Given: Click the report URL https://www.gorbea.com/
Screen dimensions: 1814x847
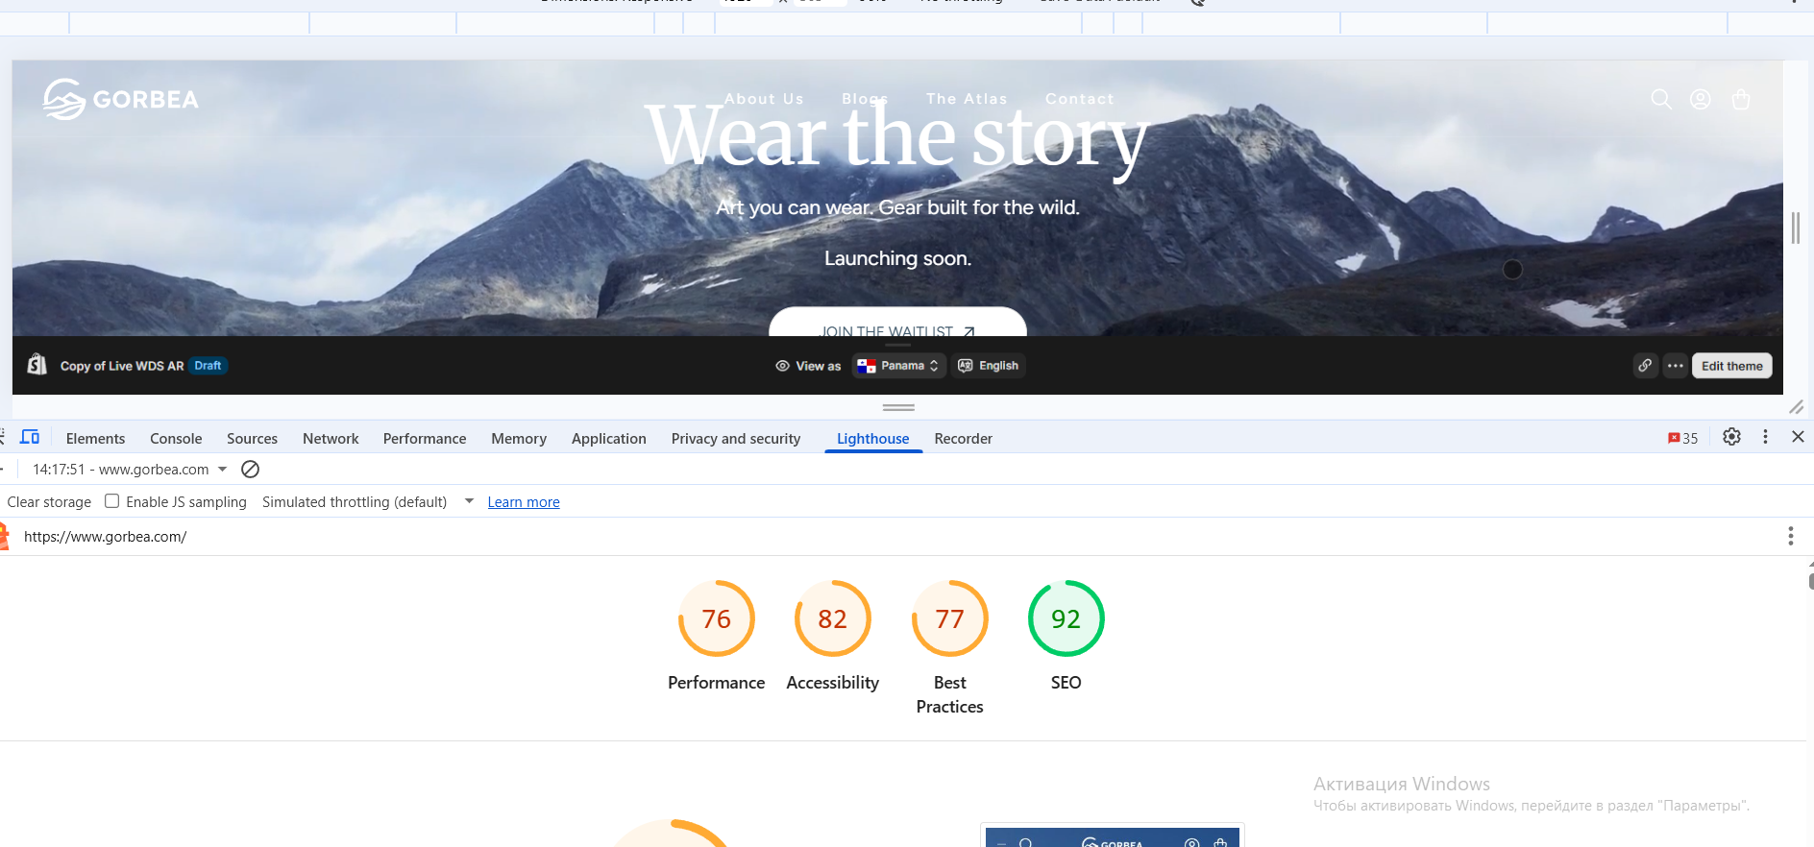Looking at the screenshot, I should [x=106, y=537].
